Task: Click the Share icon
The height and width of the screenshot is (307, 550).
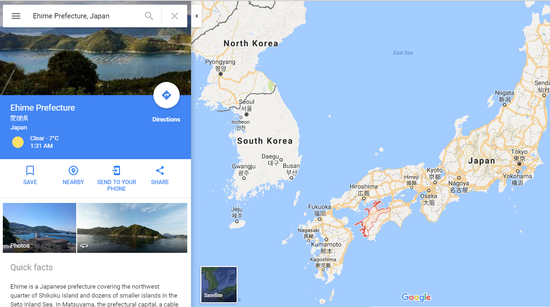Action: click(160, 170)
